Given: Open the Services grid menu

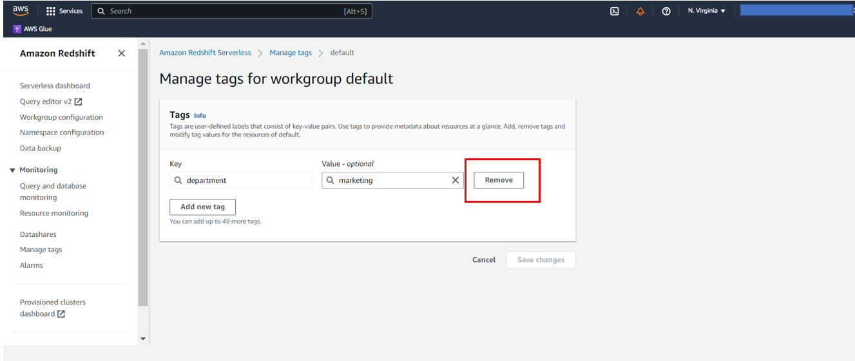Looking at the screenshot, I should tap(64, 11).
